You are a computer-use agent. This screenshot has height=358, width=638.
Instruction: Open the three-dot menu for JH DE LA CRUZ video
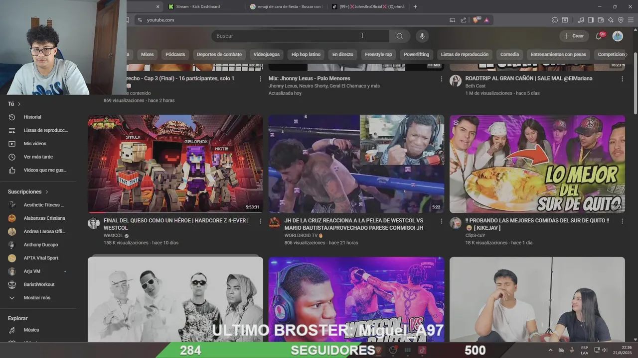tap(441, 221)
